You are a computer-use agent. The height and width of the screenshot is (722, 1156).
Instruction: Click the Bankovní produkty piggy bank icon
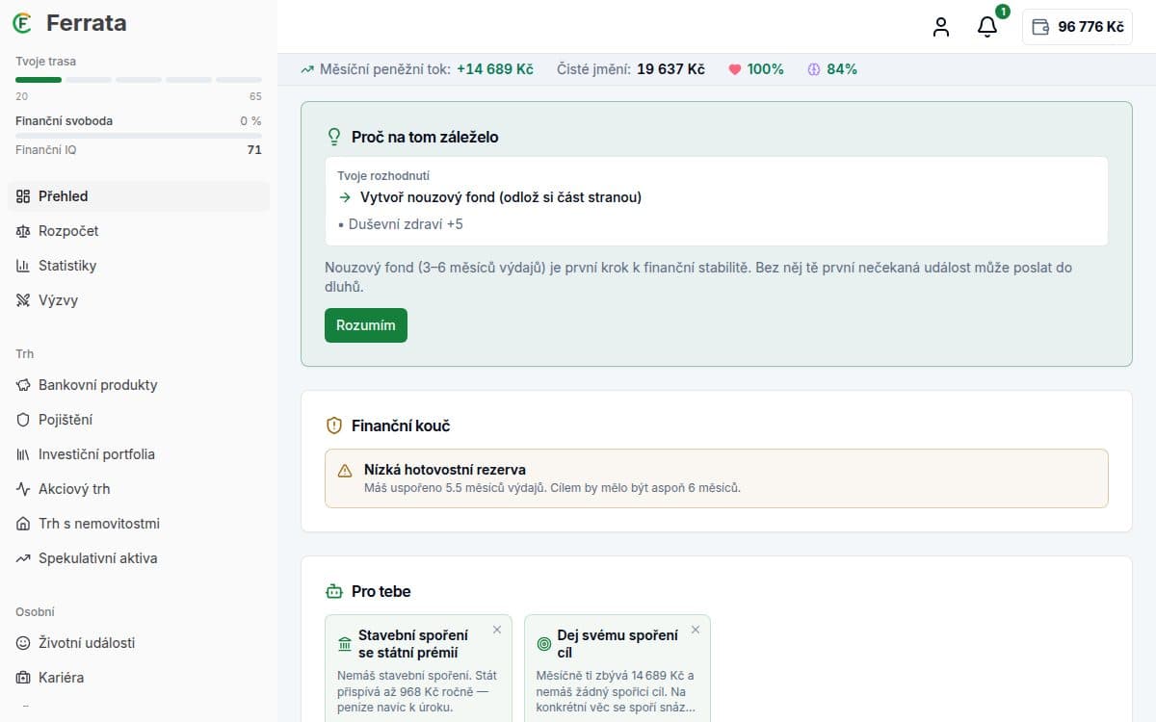tap(23, 385)
